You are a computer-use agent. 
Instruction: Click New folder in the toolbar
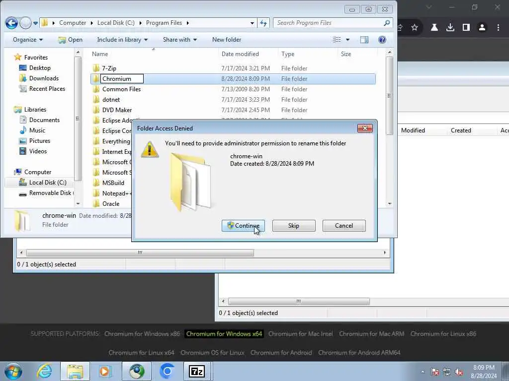(x=227, y=40)
